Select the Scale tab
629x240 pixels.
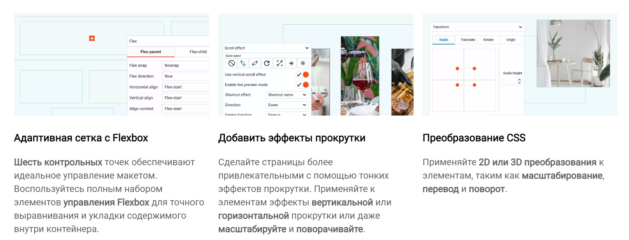(x=444, y=40)
